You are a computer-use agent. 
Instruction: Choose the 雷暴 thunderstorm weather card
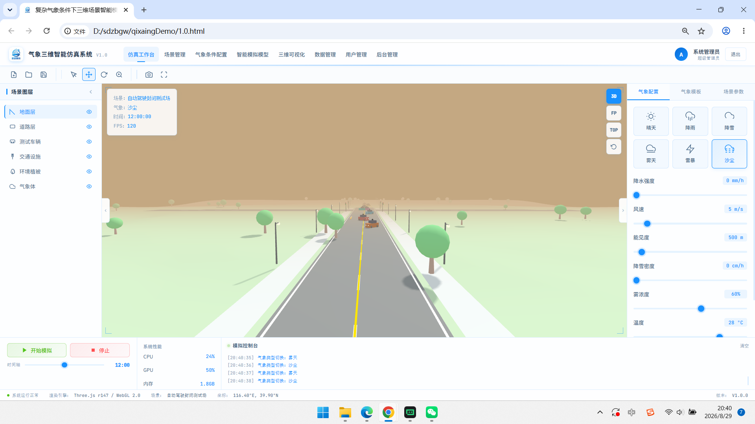690,154
